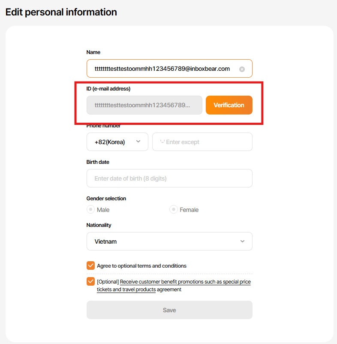Click the "Female" label text

pyautogui.click(x=189, y=210)
